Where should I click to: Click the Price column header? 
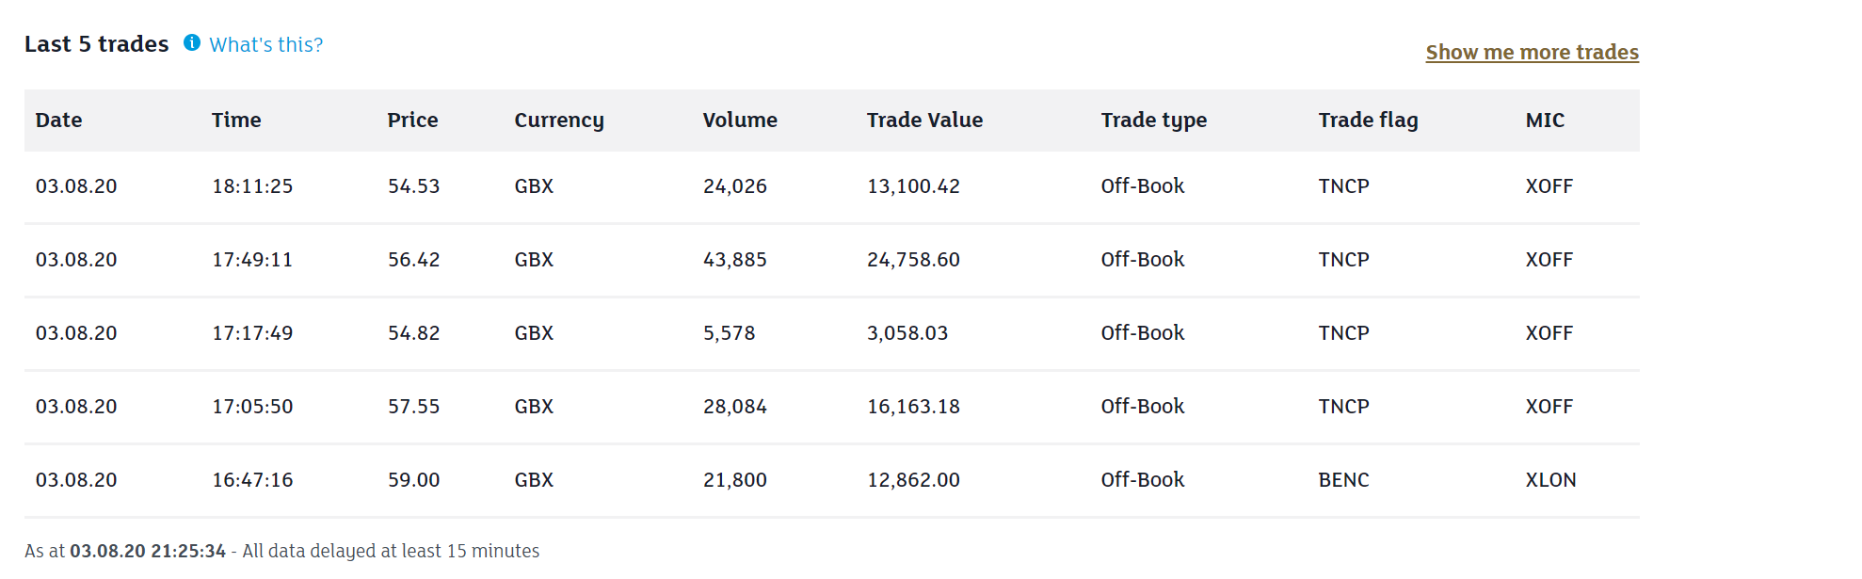coord(412,120)
